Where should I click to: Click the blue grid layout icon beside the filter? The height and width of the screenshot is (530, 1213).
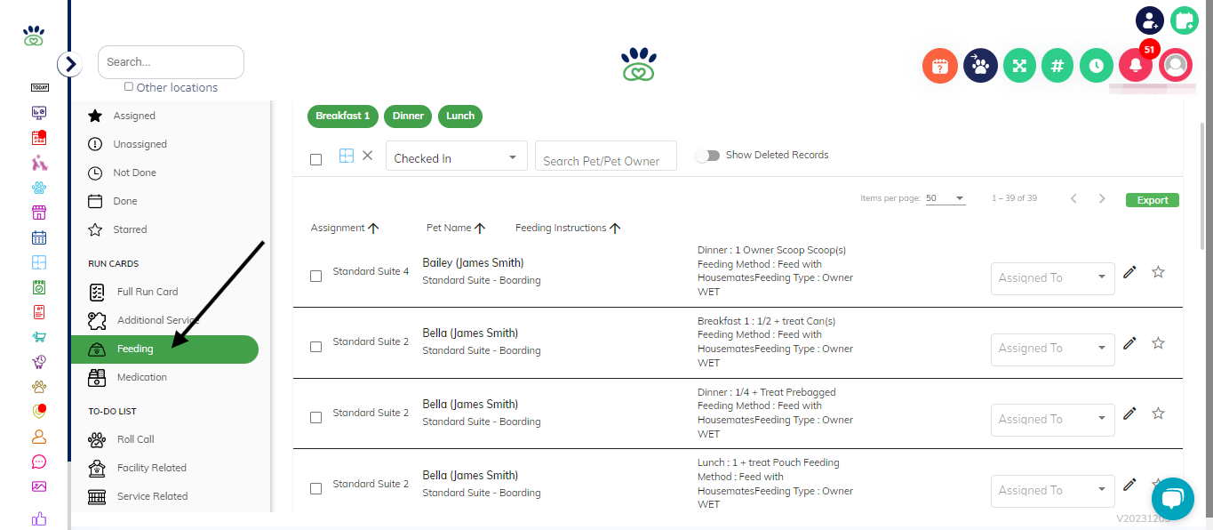tap(347, 156)
